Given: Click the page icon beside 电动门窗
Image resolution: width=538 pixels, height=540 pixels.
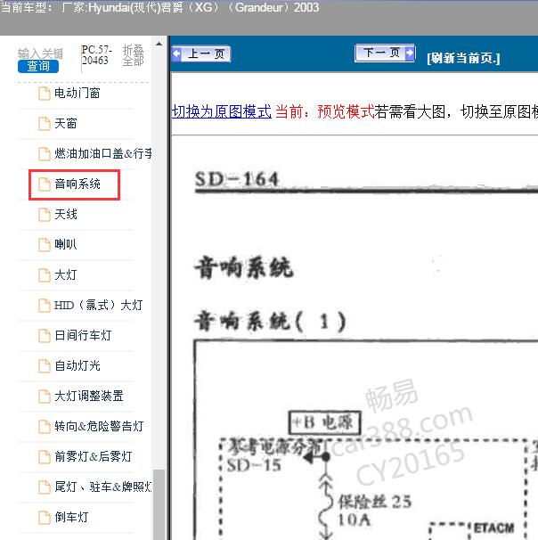Looking at the screenshot, I should tap(44, 94).
